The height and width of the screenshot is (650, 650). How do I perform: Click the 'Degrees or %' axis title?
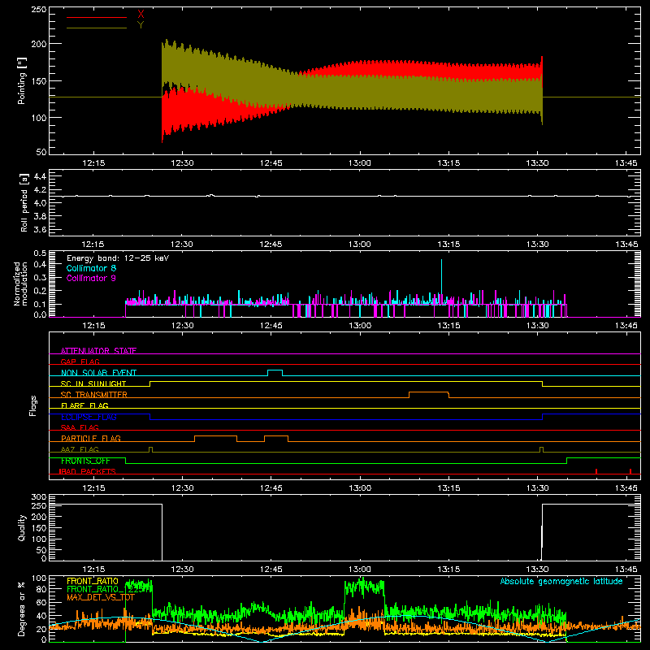point(22,609)
